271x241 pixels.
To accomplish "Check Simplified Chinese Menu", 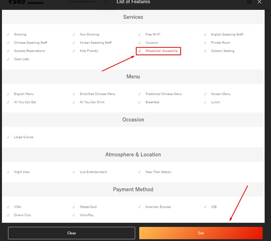I will (94, 94).
